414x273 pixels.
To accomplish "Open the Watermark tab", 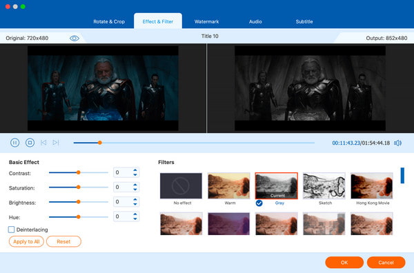I will click(x=206, y=21).
